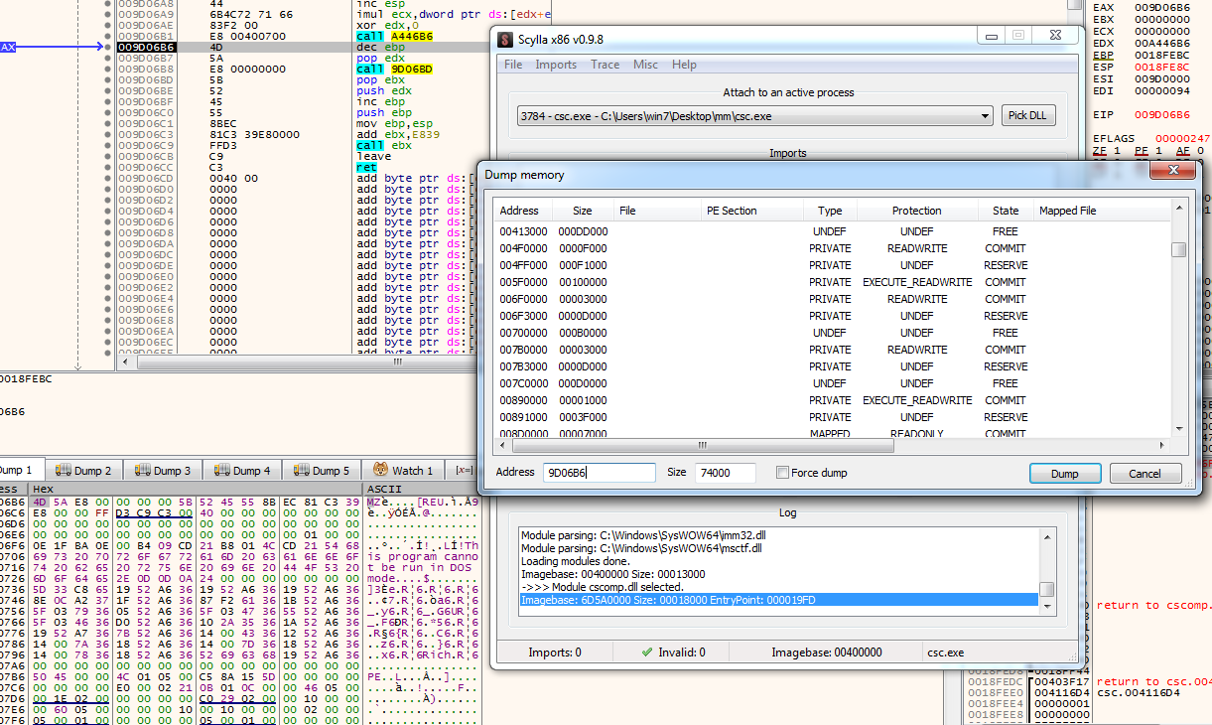
Task: Open the Misc menu
Action: tap(645, 65)
